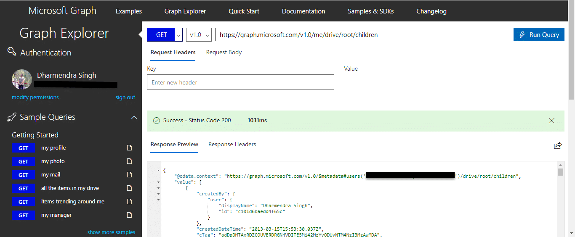
Task: Run the my mail GET sample
Action: tap(23, 175)
